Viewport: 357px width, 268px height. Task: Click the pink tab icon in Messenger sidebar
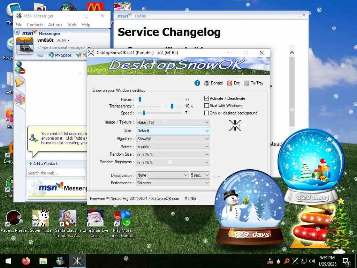point(20,99)
